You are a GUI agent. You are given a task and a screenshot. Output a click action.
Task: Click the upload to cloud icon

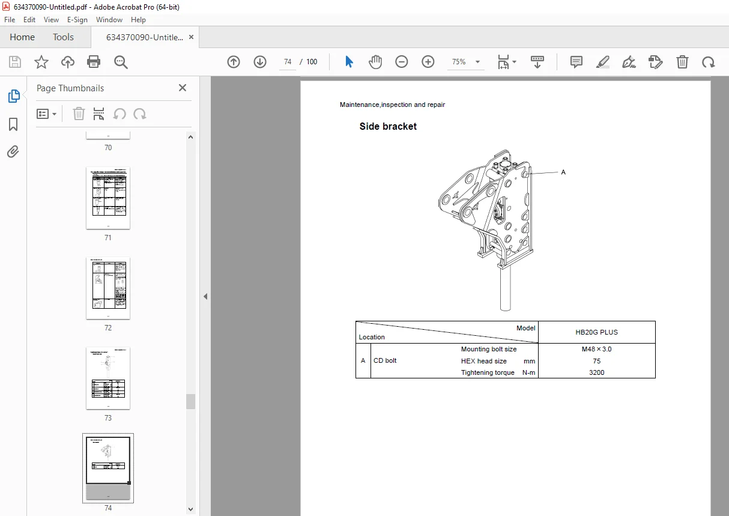[68, 62]
